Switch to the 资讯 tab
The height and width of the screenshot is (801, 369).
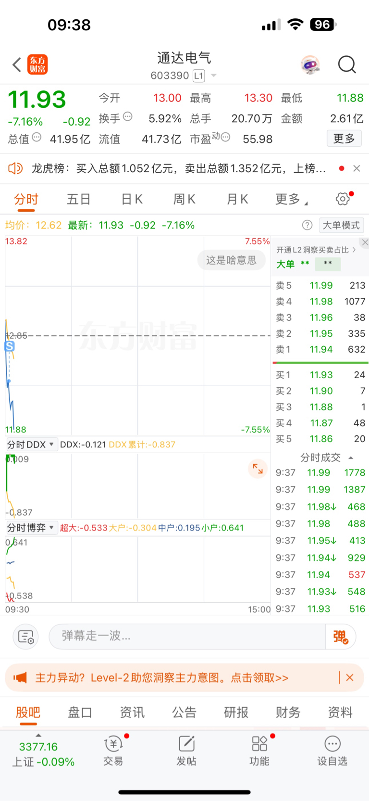132,712
